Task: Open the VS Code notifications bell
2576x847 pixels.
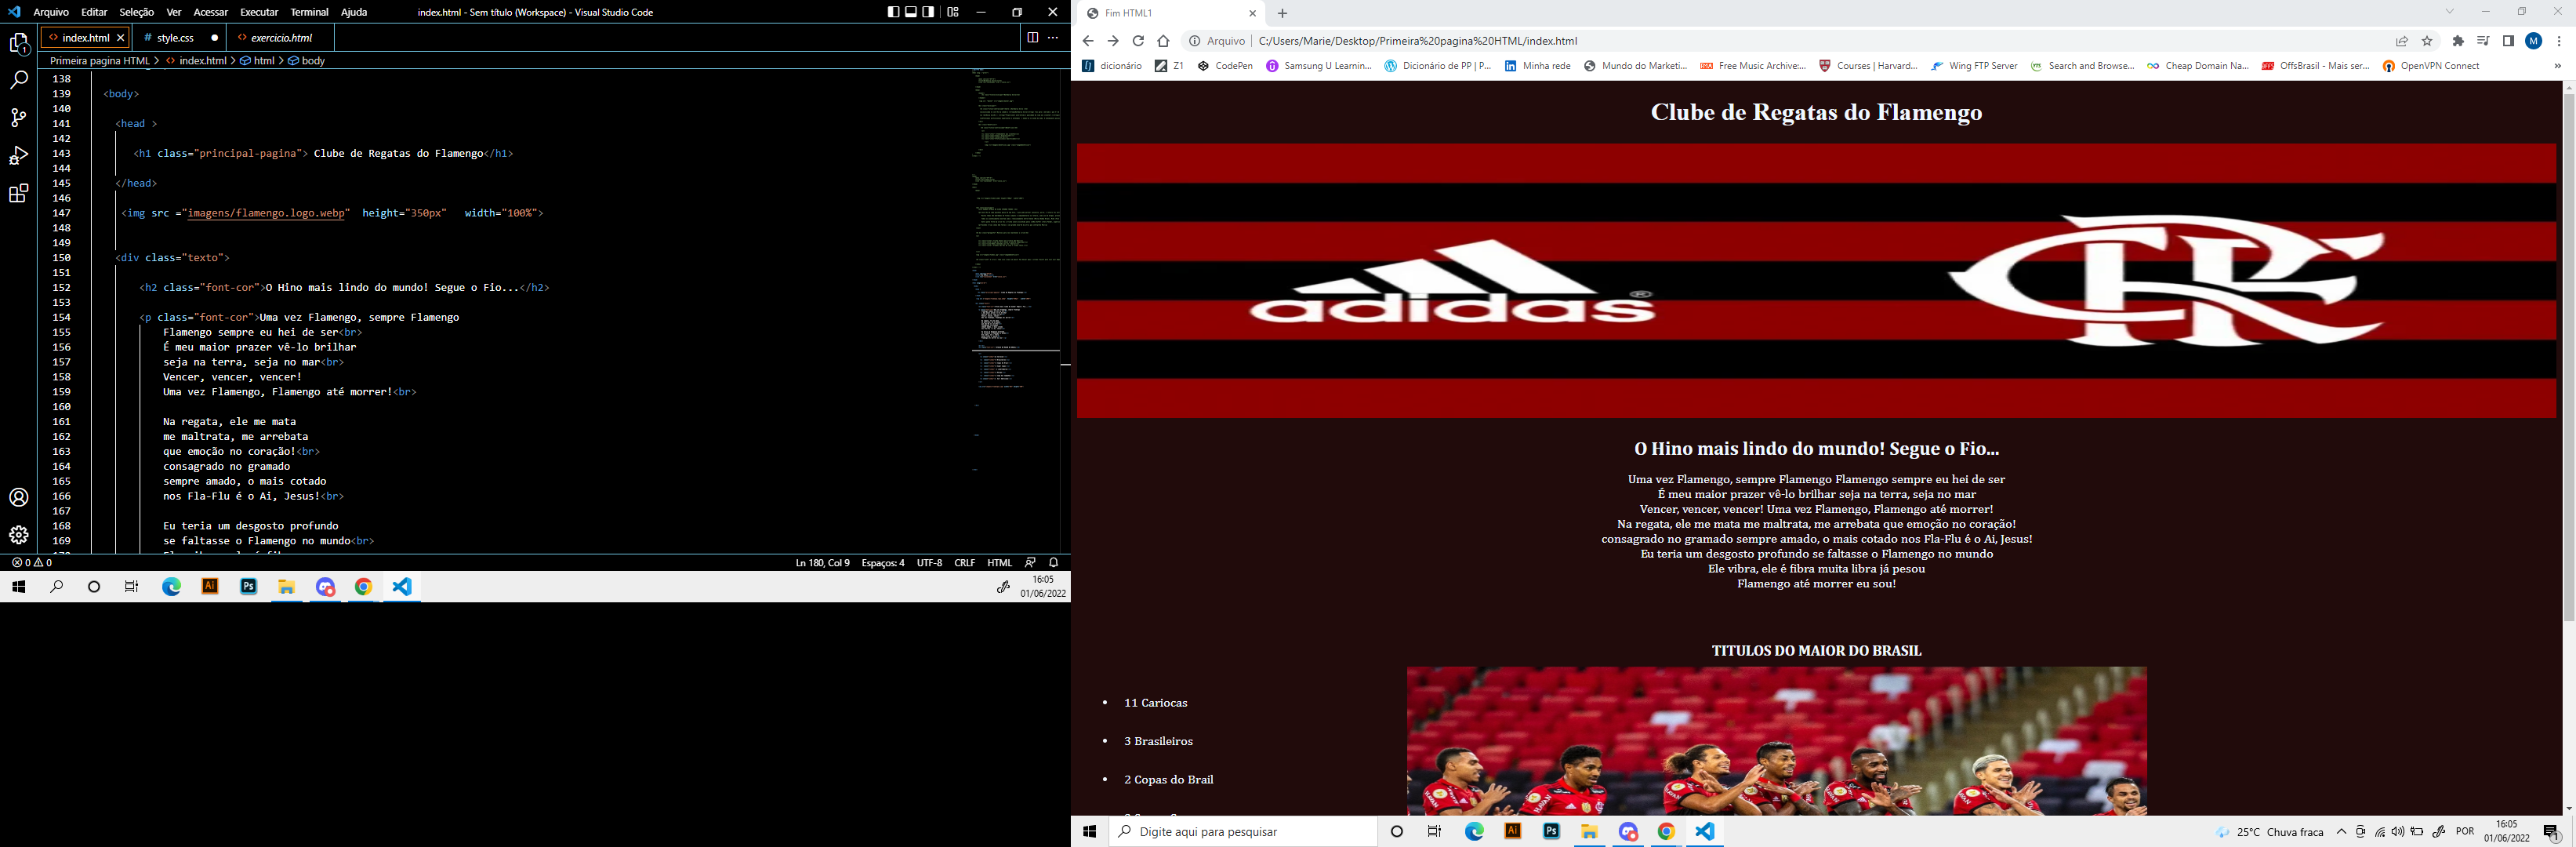Action: (1053, 563)
